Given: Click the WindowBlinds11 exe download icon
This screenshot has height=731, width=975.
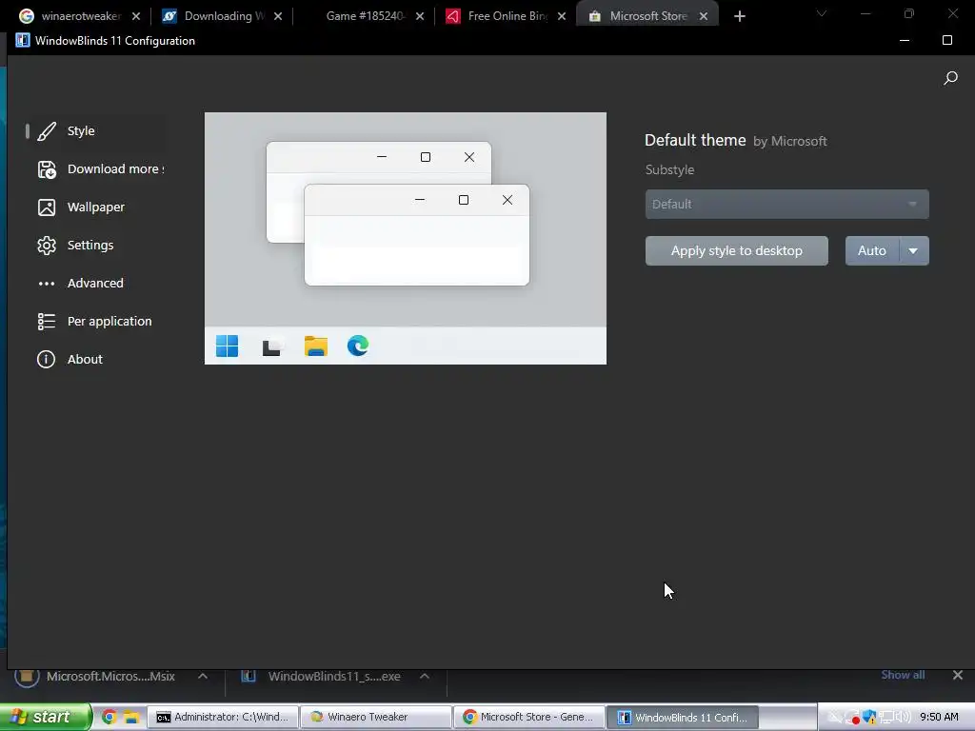Looking at the screenshot, I should click(249, 677).
